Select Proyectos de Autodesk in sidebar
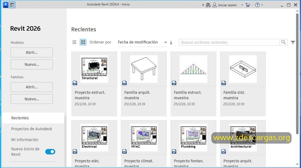Viewport: 301px width, 168px height. 32,129
